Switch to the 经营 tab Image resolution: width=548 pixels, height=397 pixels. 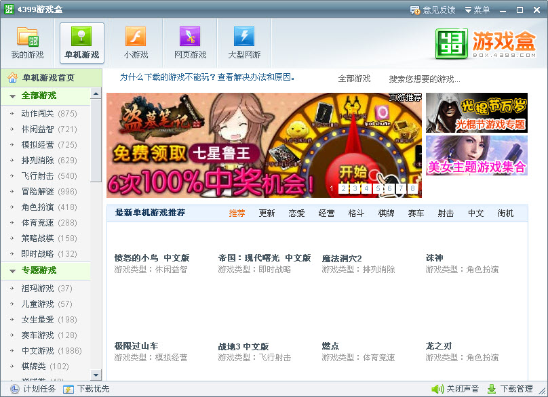[326, 213]
